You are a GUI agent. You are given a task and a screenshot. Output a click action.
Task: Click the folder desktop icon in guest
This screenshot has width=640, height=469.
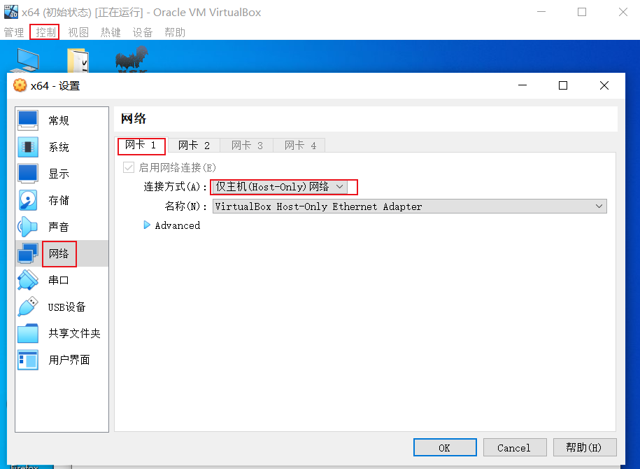click(x=78, y=60)
